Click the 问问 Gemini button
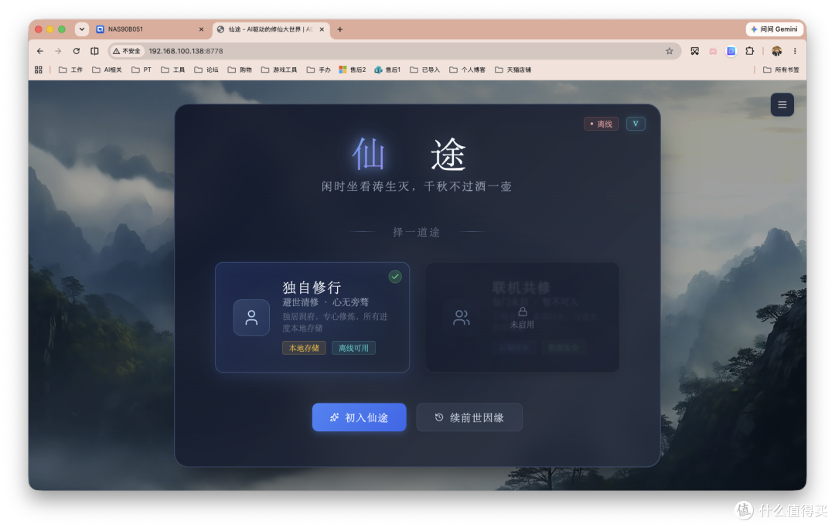 (775, 29)
